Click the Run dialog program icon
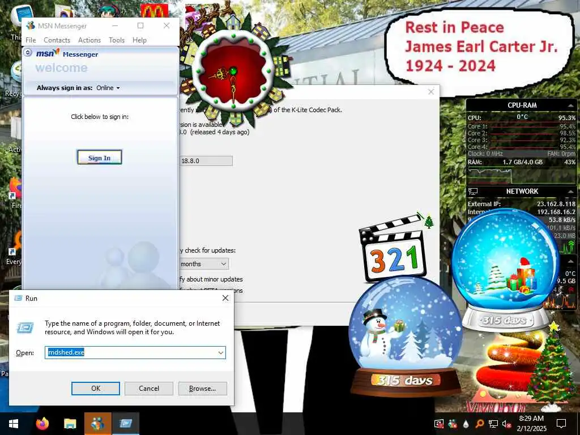This screenshot has width=580, height=435. pos(25,327)
